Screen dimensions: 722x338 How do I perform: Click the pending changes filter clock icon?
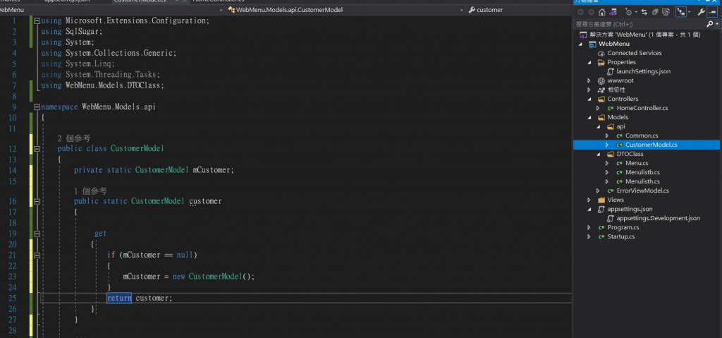point(628,12)
